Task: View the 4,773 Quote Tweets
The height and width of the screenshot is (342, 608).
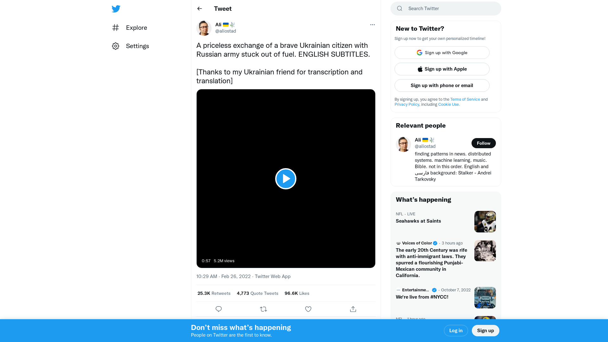Action: (x=257, y=293)
